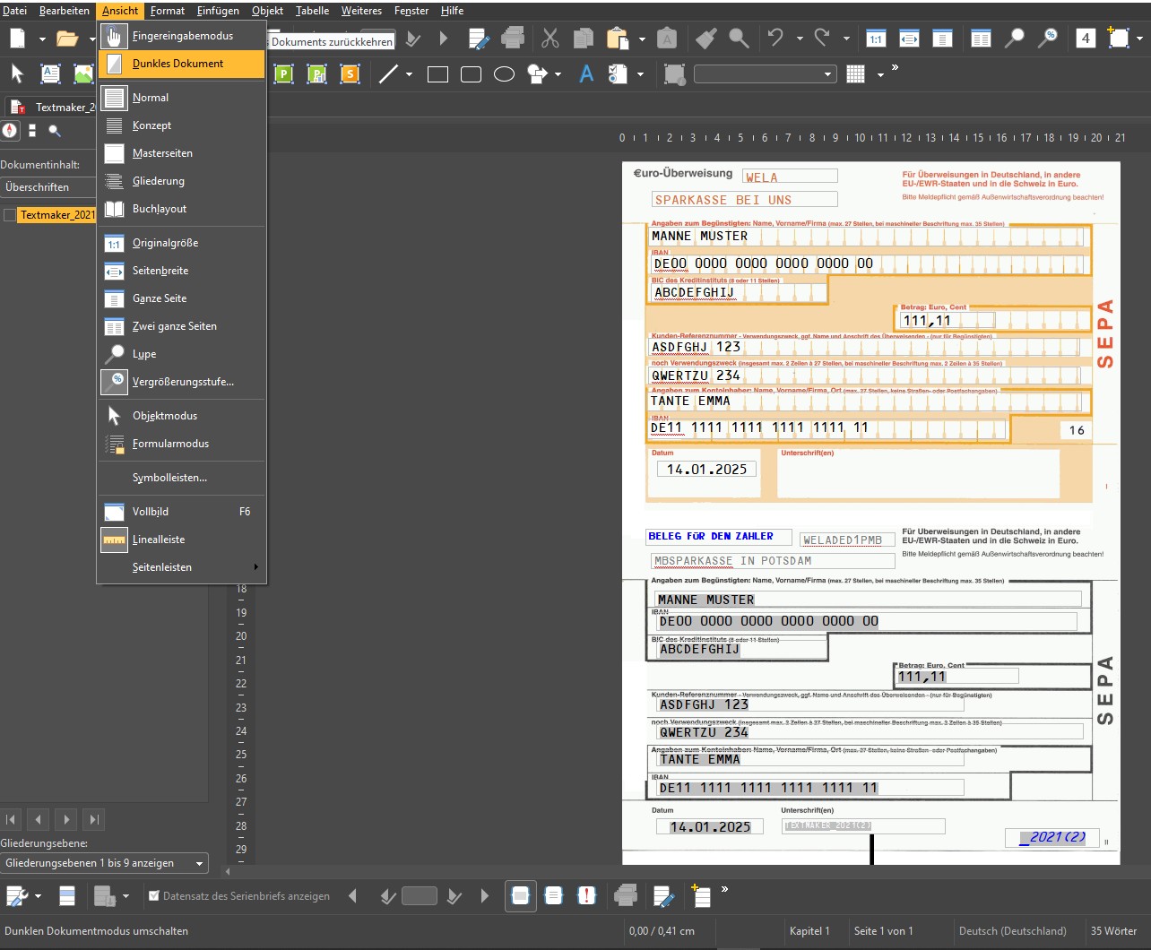
Task: Expand Seitenleisten submenu
Action: [181, 567]
